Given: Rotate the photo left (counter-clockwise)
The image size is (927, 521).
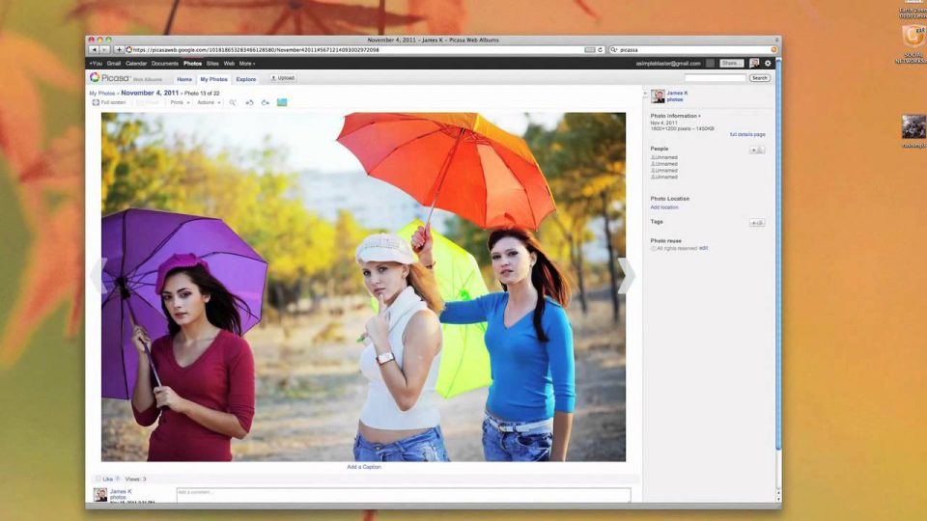Looking at the screenshot, I should coord(249,102).
